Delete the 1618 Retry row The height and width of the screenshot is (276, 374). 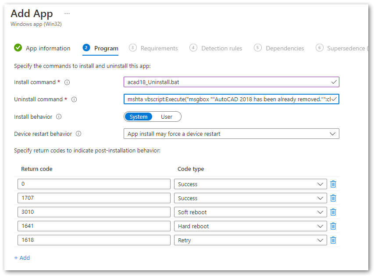pos(333,240)
